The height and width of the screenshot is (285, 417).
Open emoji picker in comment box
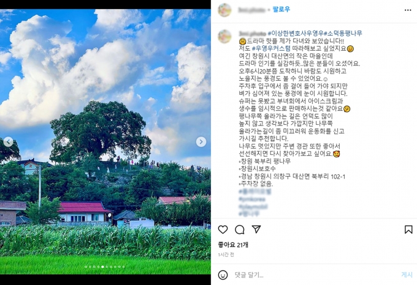tap(223, 275)
